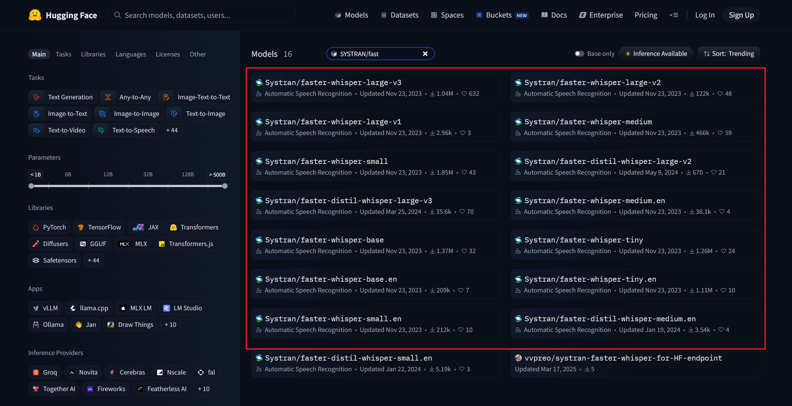This screenshot has width=792, height=406.
Task: Click the Image-to-Text task icon
Action: click(x=37, y=114)
